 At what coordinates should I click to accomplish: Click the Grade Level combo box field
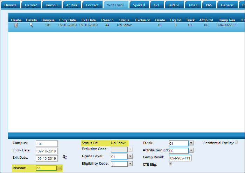[119, 157]
